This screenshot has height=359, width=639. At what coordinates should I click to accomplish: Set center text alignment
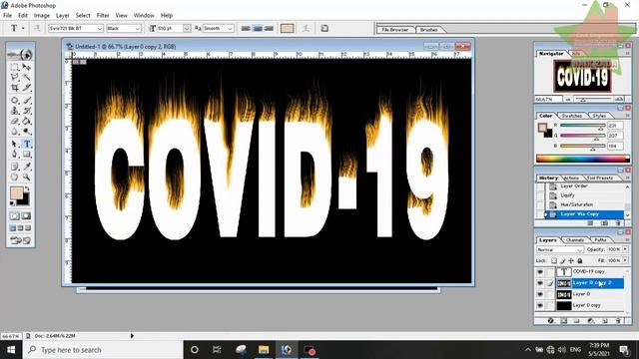click(x=258, y=28)
